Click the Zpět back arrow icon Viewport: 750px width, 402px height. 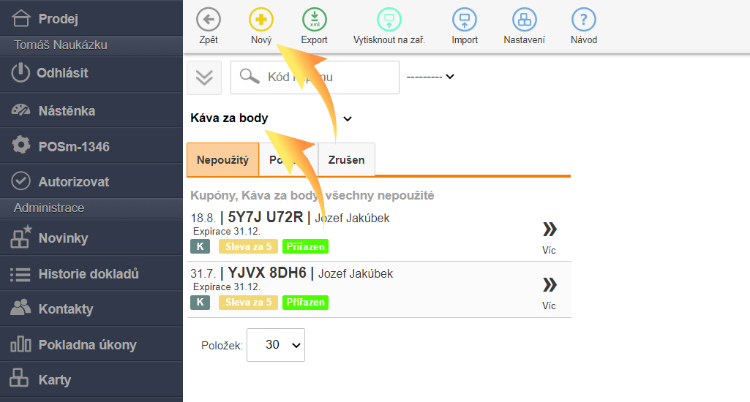(x=209, y=20)
